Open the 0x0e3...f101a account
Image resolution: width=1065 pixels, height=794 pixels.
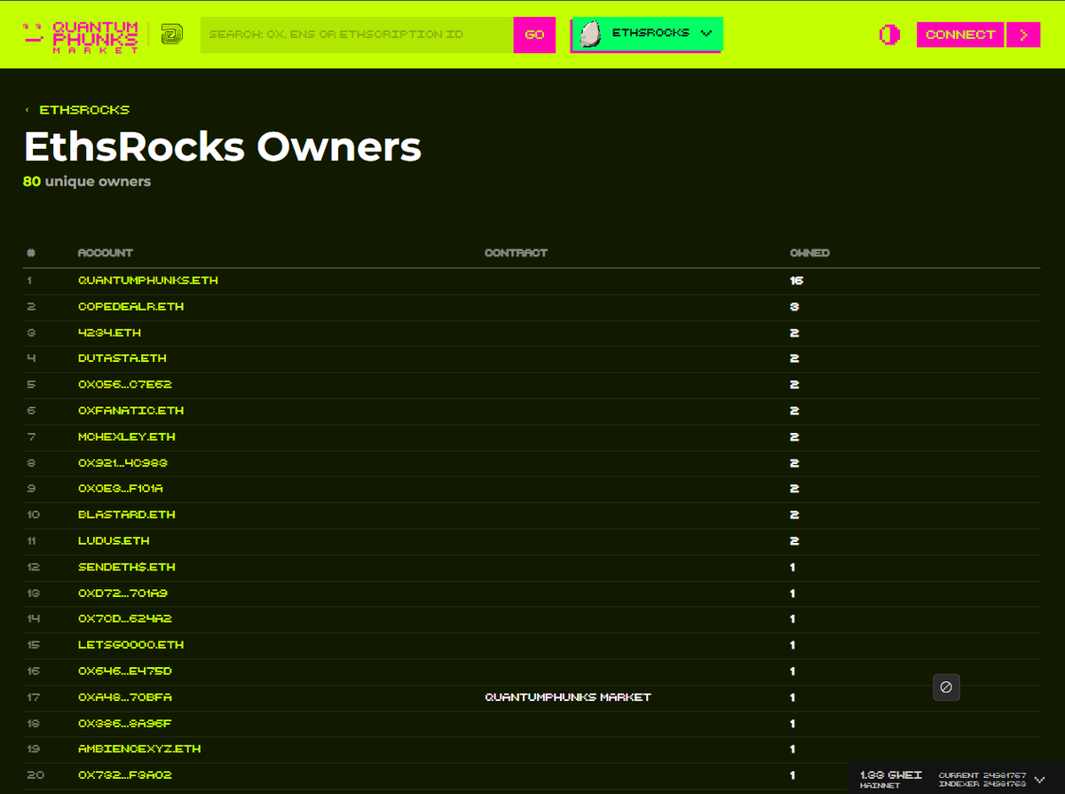121,489
